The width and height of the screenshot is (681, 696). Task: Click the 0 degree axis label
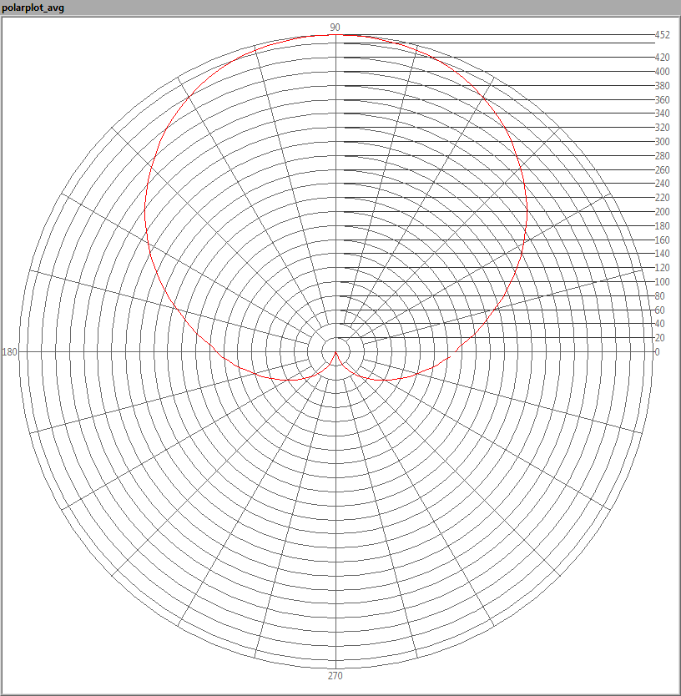point(657,352)
